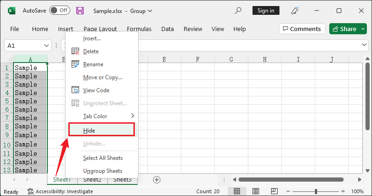The width and height of the screenshot is (372, 196).
Task: Click horizontal scrollbar right arrow
Action: pos(359,180)
